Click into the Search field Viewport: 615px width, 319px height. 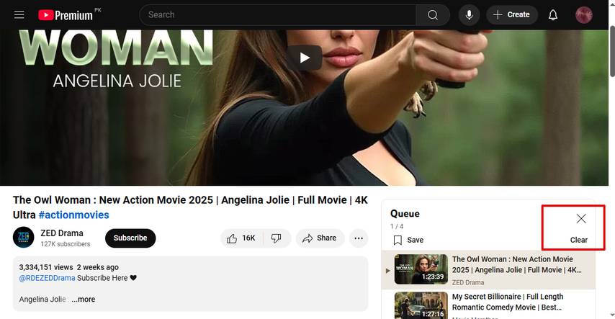tap(278, 15)
